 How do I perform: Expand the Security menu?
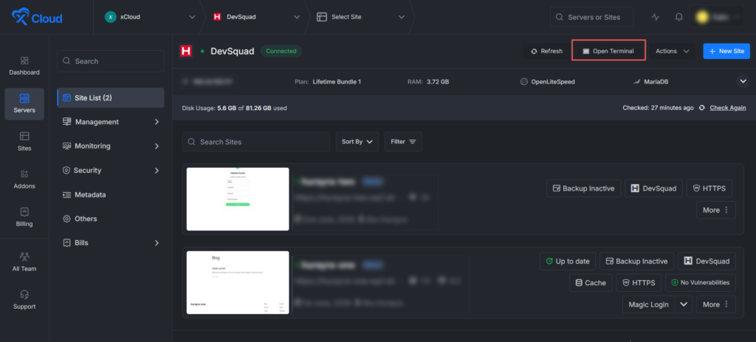point(111,171)
